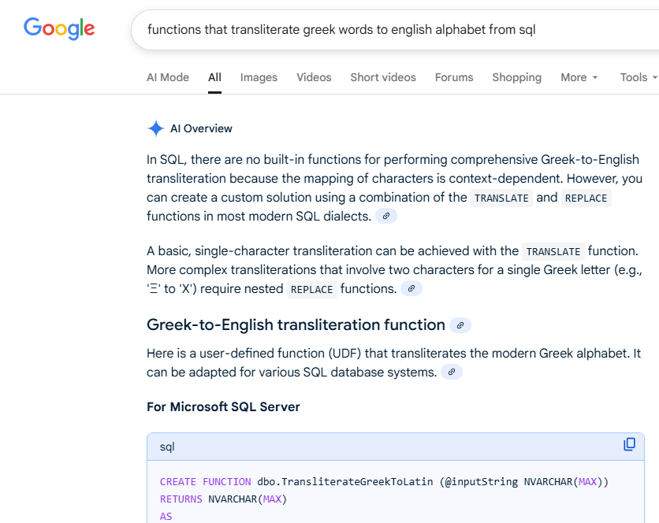Click the AI Overview sparkle icon
659x523 pixels.
point(156,128)
